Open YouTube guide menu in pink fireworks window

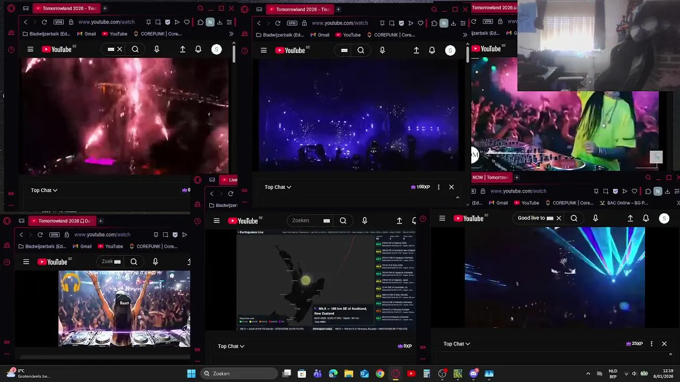(30, 49)
